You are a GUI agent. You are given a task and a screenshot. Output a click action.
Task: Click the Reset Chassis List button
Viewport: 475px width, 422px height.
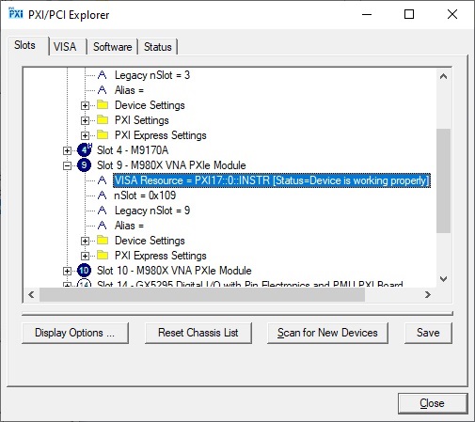(198, 333)
